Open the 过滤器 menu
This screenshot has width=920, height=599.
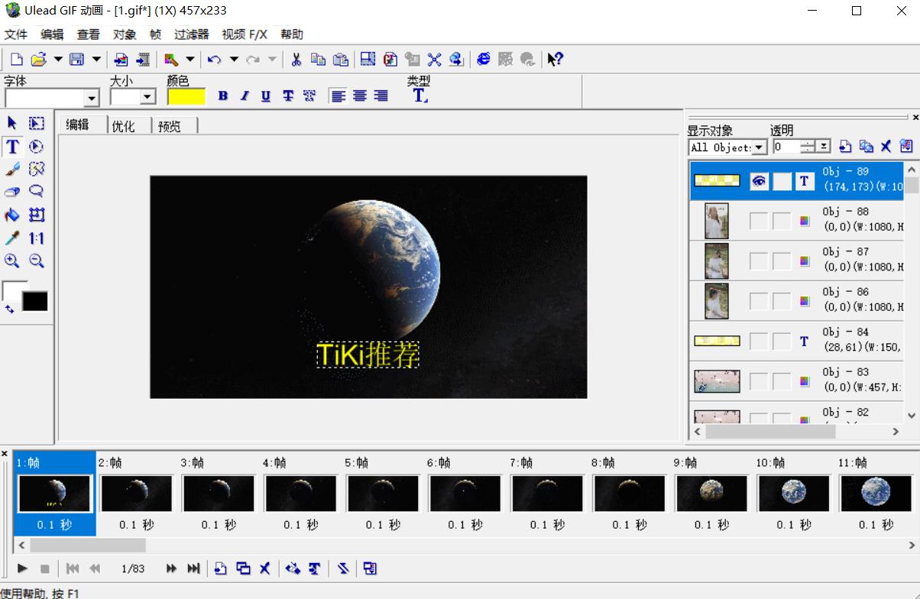191,34
